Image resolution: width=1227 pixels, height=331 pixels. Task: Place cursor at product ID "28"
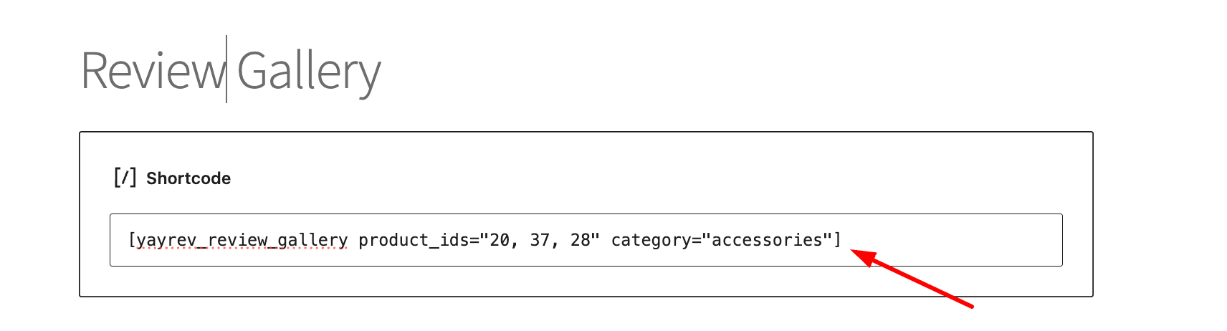click(x=580, y=240)
